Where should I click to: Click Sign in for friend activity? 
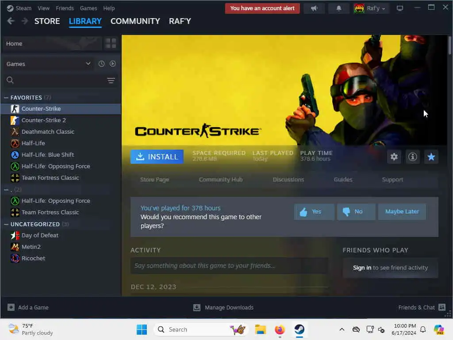pyautogui.click(x=362, y=268)
